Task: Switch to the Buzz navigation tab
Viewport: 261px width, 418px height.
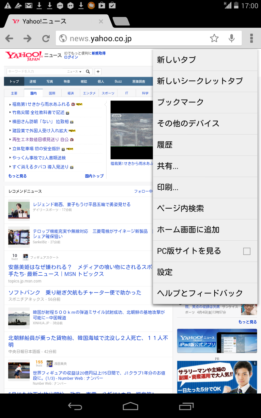Action: click(x=118, y=81)
